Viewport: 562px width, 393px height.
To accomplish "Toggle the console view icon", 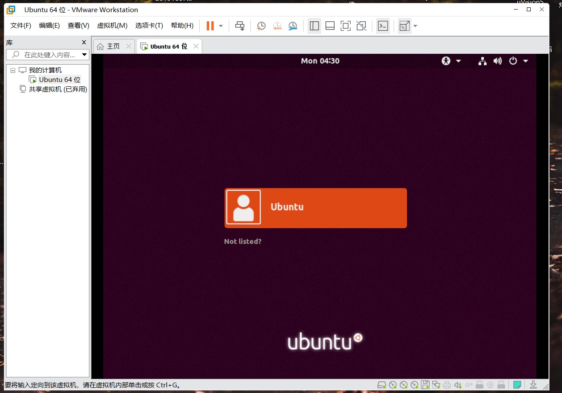I will tap(383, 26).
